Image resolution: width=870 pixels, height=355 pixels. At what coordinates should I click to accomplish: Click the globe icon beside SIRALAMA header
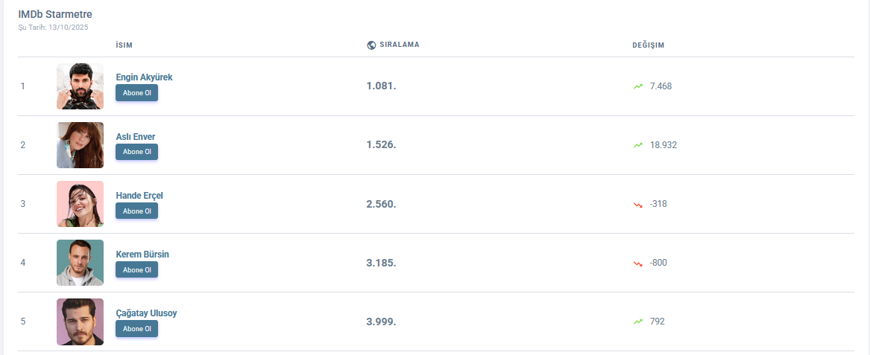tap(371, 45)
